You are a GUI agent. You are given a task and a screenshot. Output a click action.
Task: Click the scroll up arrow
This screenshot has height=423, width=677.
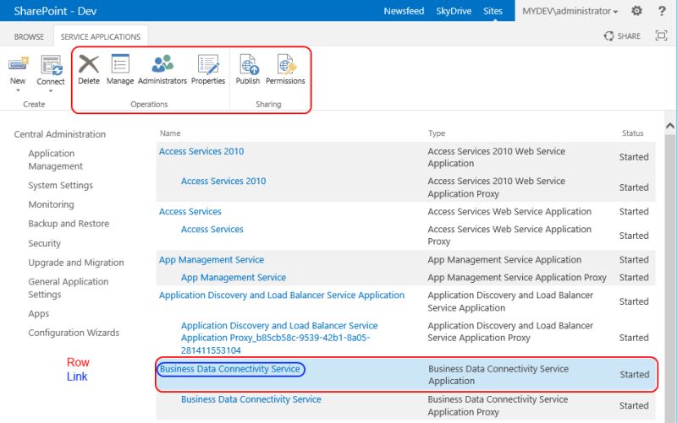pos(670,126)
